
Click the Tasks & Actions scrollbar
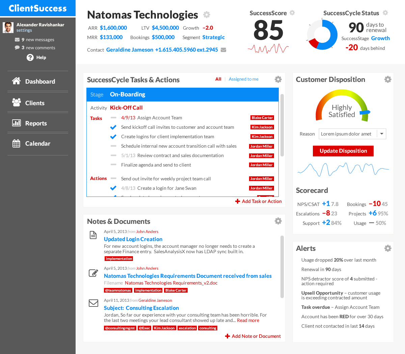point(282,125)
